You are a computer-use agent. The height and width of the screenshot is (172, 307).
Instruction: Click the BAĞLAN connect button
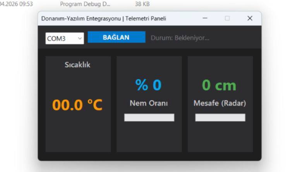[117, 37]
